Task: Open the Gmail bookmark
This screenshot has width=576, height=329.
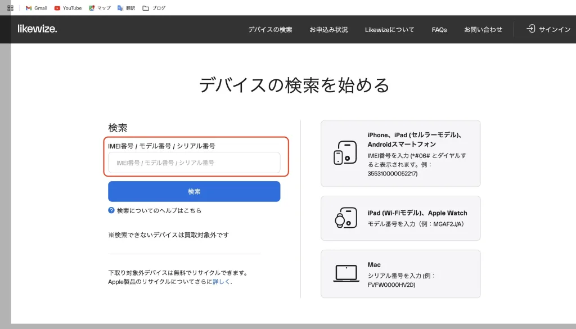Action: [37, 8]
